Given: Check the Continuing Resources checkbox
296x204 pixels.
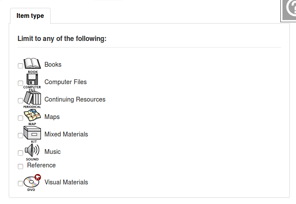Looking at the screenshot, I should click(x=20, y=101).
